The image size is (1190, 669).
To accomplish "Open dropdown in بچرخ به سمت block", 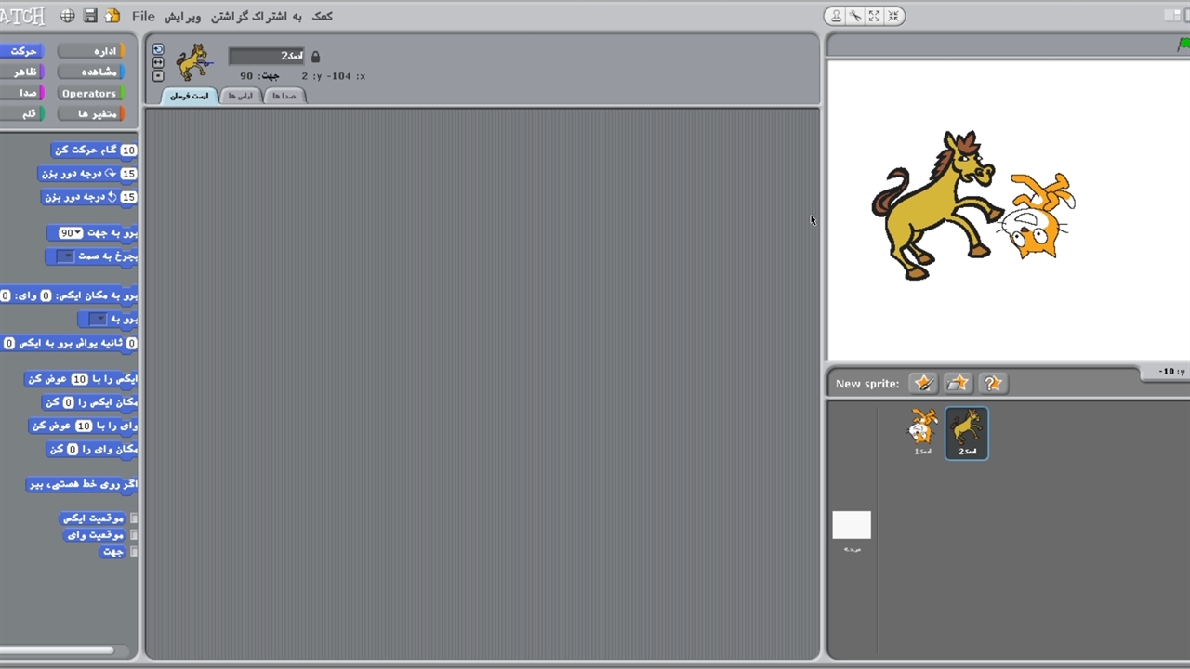I will click(65, 256).
